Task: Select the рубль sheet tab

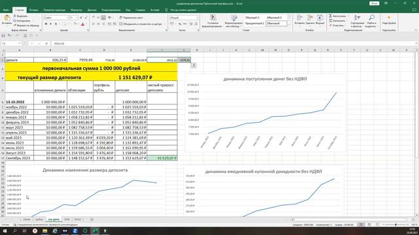Action: (39, 219)
